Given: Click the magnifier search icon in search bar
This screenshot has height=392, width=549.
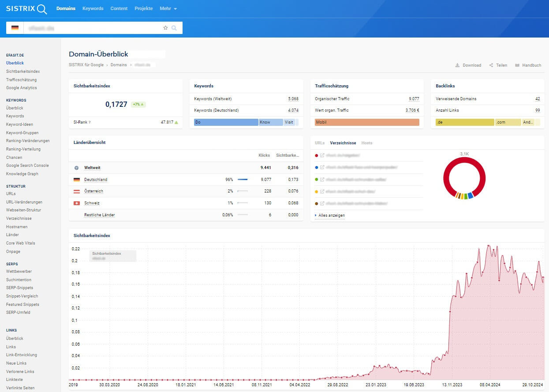Looking at the screenshot, I should (x=174, y=28).
